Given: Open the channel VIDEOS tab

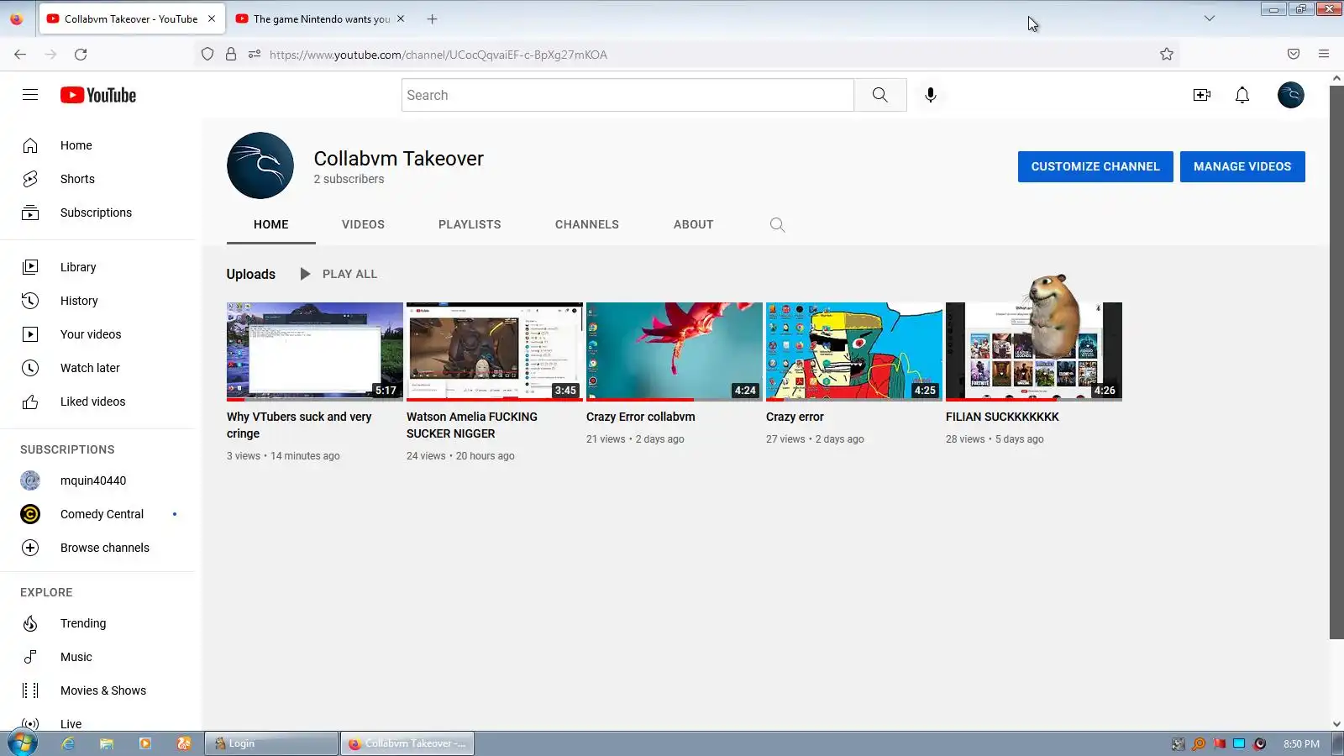Looking at the screenshot, I should (363, 224).
